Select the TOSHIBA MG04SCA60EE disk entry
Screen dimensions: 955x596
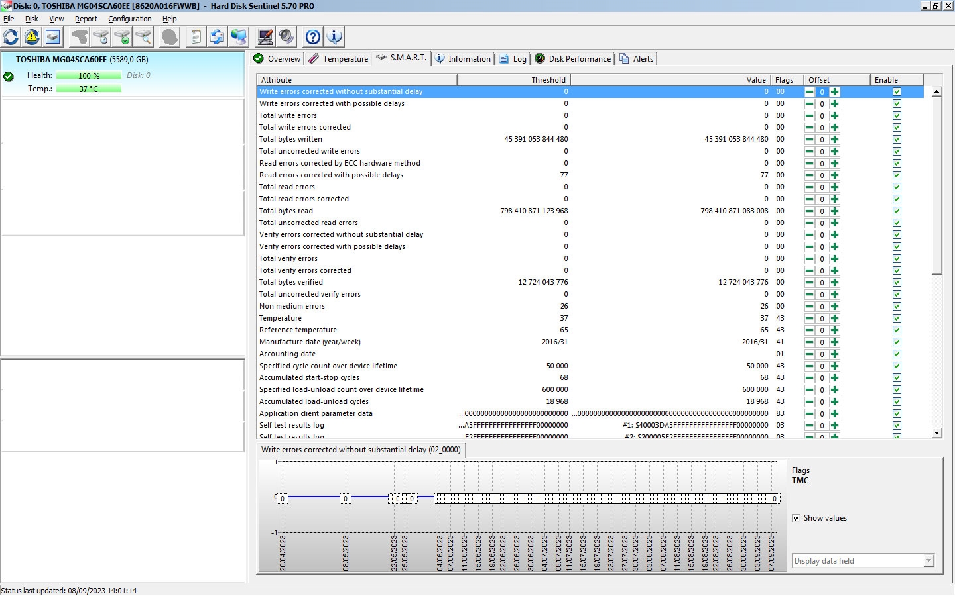click(82, 60)
